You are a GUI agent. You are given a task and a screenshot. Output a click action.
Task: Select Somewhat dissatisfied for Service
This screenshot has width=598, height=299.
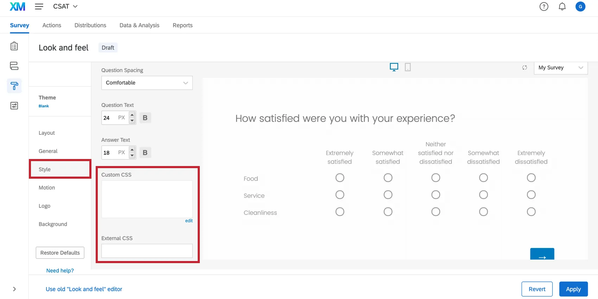click(483, 195)
